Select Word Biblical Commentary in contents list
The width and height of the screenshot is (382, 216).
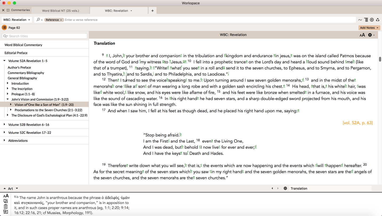23,45
